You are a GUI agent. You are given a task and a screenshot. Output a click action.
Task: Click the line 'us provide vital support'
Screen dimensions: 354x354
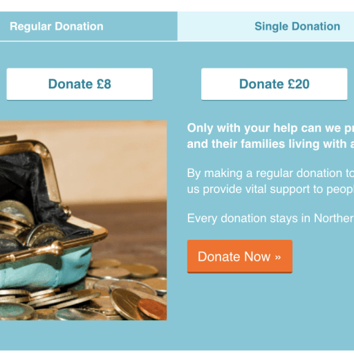click(x=270, y=189)
